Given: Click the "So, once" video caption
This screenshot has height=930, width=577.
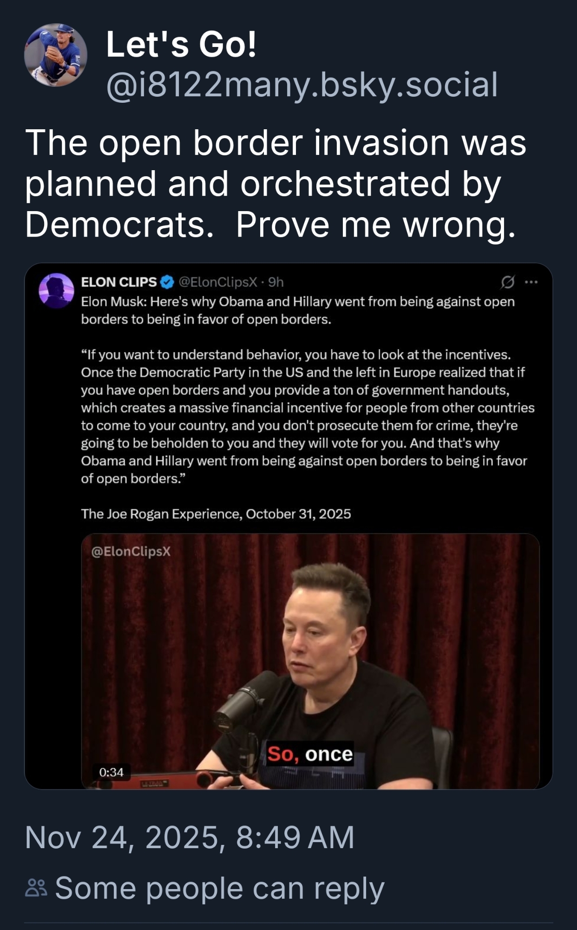Looking at the screenshot, I should pos(310,754).
